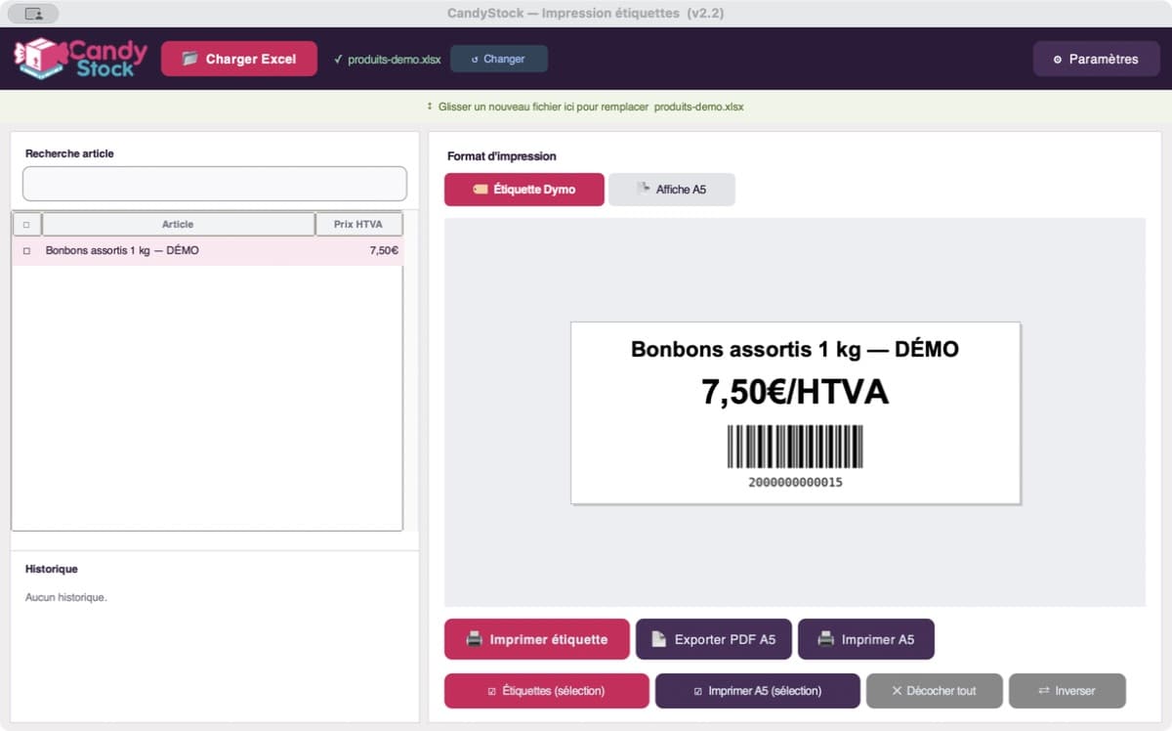
Task: Click the 7,50€ price cell
Action: tap(384, 251)
